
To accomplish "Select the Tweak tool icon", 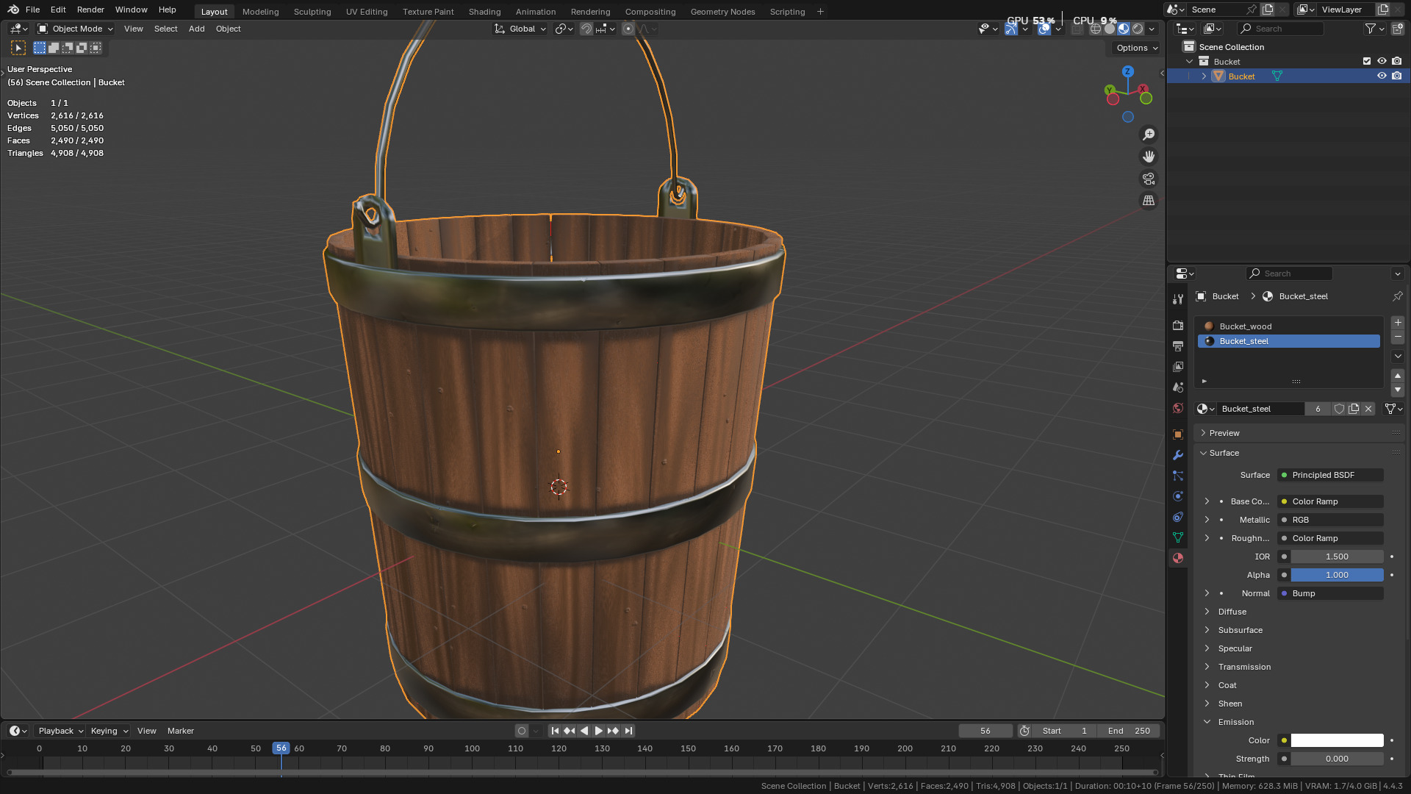I will [x=18, y=48].
